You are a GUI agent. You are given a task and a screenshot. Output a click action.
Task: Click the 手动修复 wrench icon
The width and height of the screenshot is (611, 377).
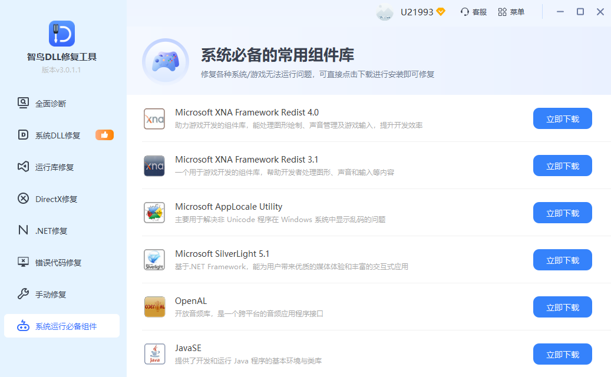pyautogui.click(x=23, y=294)
